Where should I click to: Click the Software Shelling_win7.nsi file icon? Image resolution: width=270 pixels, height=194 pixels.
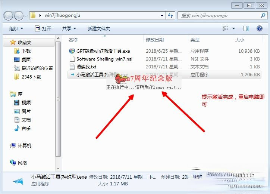[x=72, y=59]
